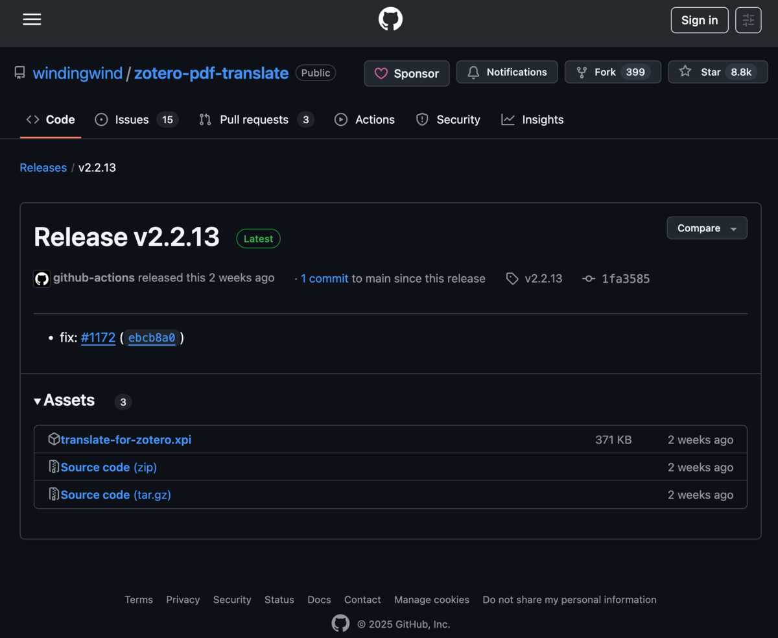Switch to the Security tab
The height and width of the screenshot is (638, 778).
pos(448,119)
